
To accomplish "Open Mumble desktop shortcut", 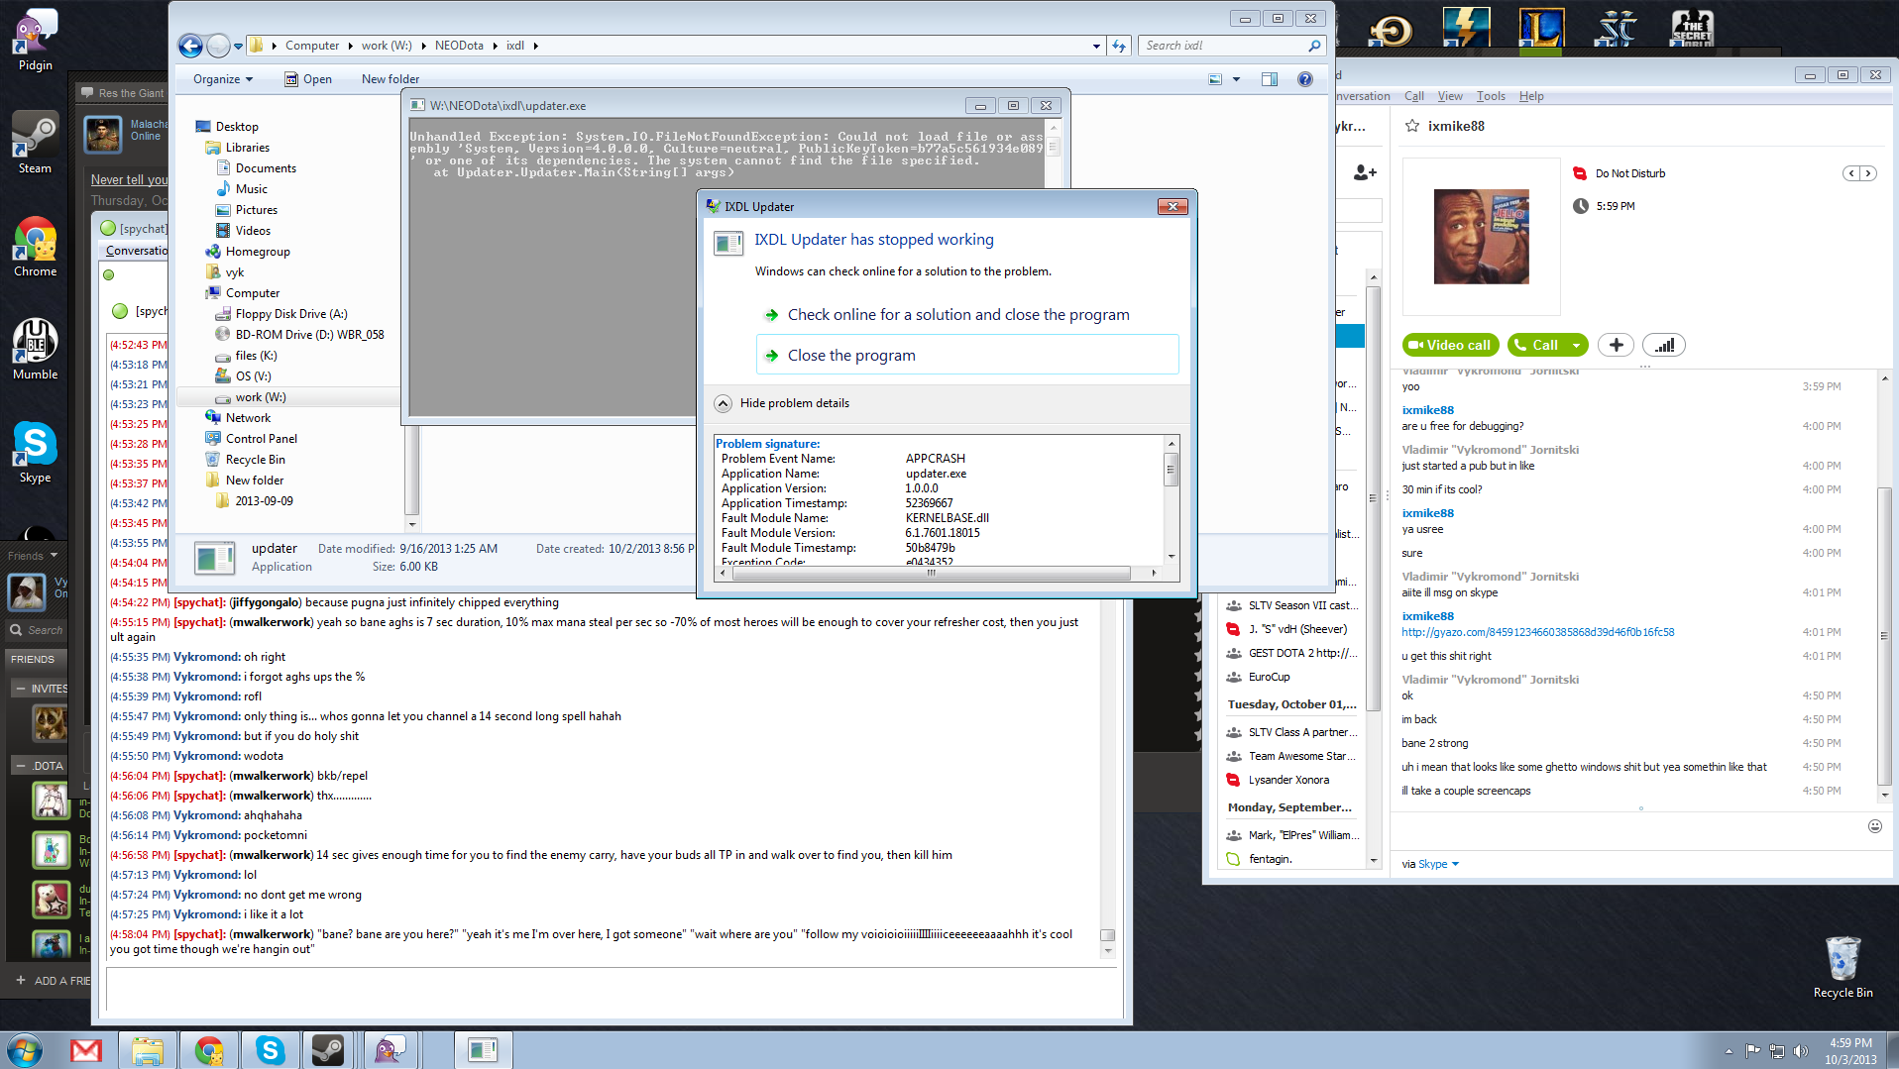I will click(x=36, y=349).
